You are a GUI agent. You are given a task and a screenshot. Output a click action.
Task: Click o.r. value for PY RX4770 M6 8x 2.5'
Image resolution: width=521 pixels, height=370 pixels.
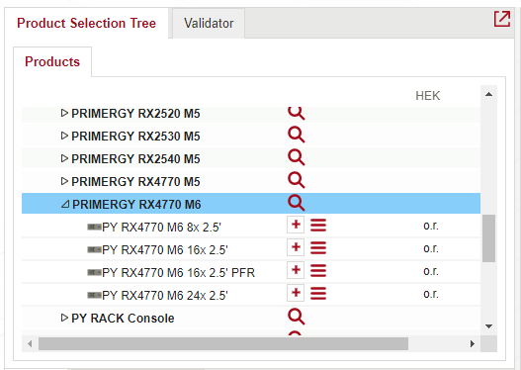(x=431, y=226)
